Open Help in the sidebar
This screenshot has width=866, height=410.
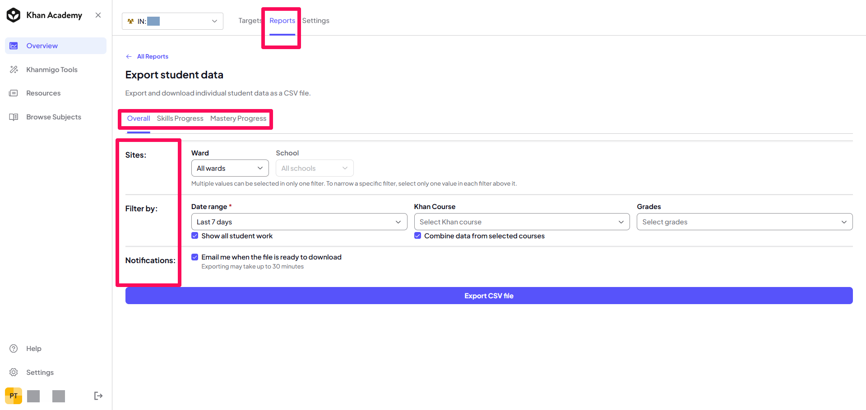(x=56, y=349)
